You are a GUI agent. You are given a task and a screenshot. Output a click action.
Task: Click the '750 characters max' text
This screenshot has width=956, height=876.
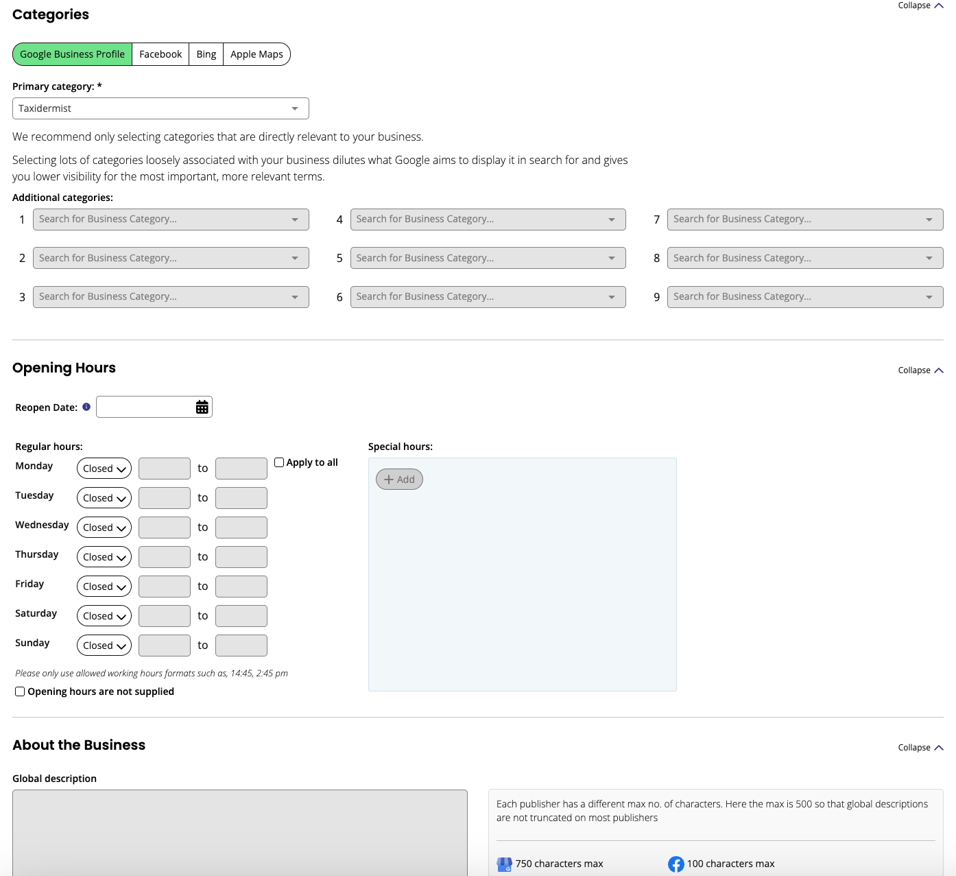point(560,864)
